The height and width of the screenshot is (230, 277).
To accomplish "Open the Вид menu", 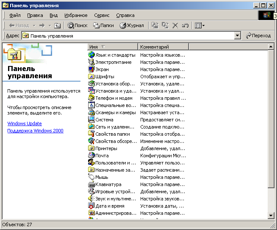I will click(x=53, y=15).
